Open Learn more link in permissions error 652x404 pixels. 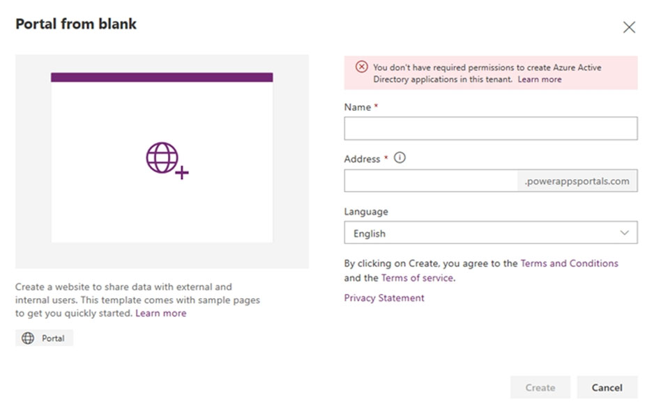click(539, 79)
